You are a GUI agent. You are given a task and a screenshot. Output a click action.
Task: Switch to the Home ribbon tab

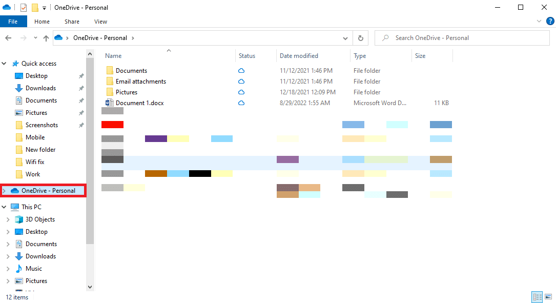42,22
